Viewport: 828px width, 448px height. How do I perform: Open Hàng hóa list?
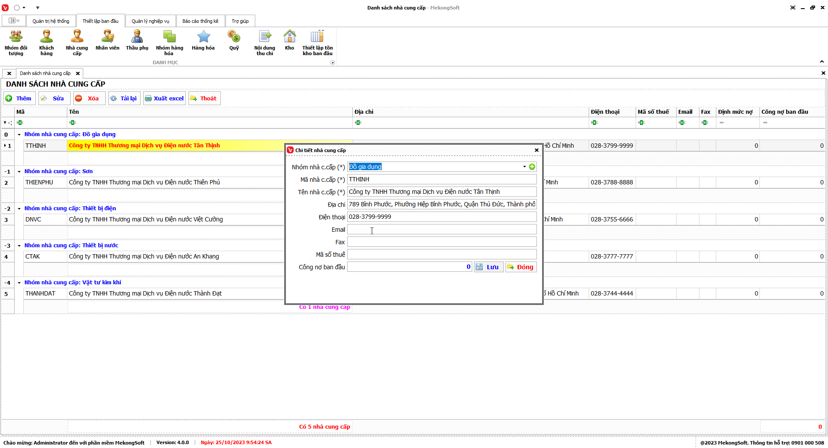203,40
